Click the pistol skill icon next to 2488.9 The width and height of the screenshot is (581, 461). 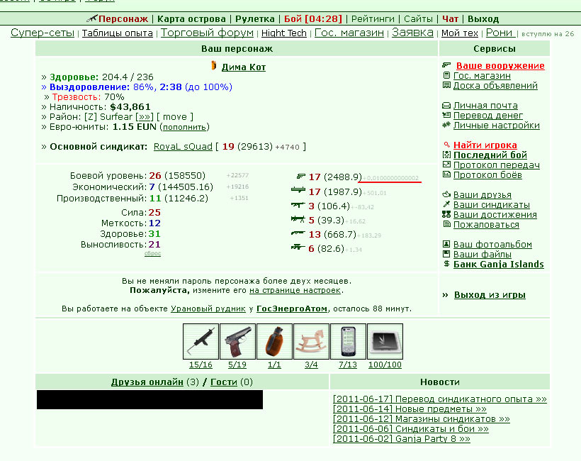pos(301,177)
